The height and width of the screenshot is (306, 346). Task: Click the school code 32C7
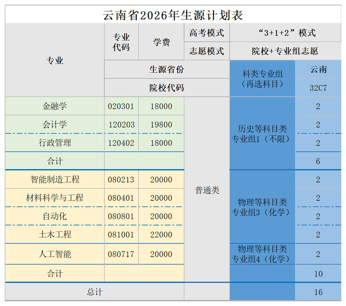[318, 88]
